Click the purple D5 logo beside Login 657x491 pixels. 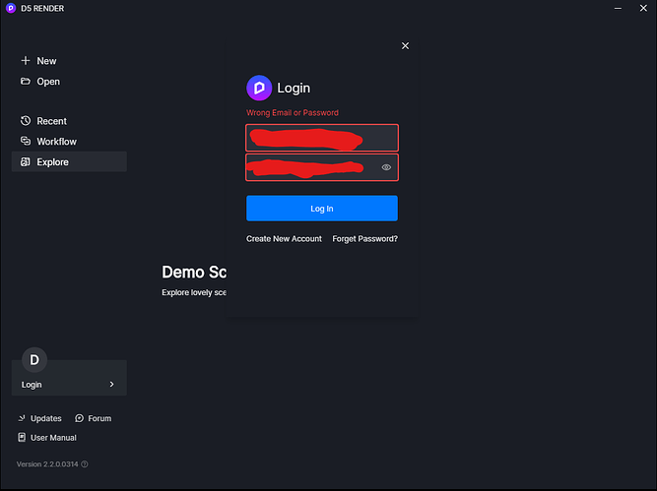[259, 88]
